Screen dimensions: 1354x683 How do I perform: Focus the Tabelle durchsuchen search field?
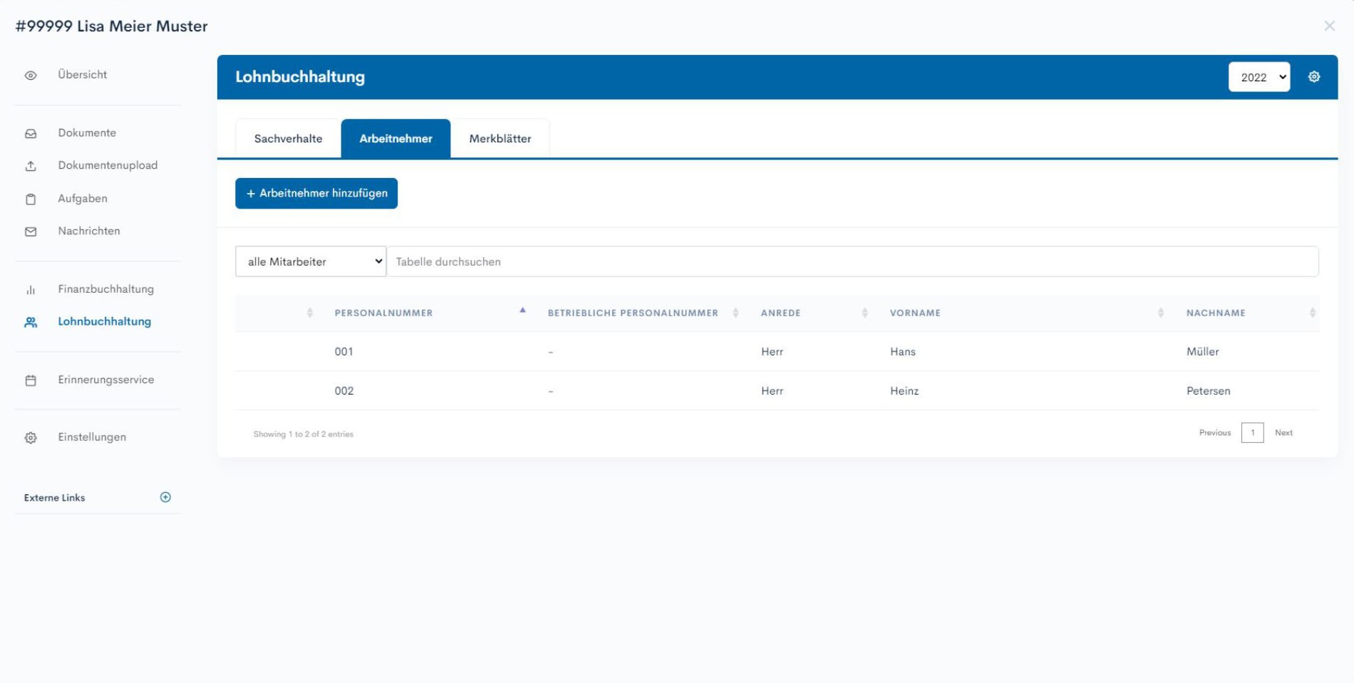852,261
